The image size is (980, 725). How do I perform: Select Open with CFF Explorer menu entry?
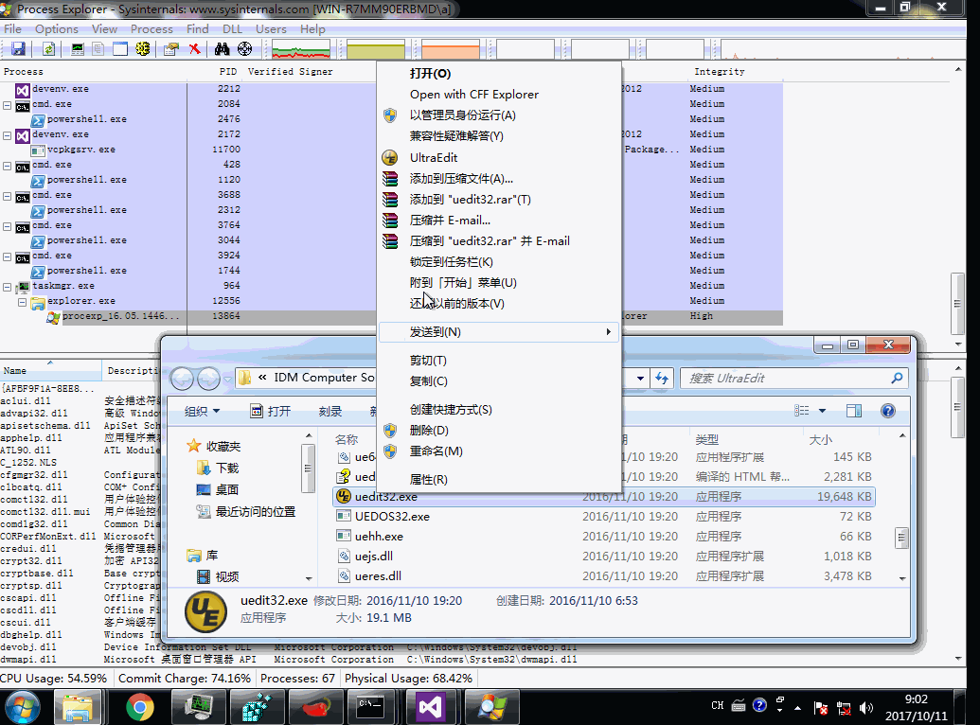click(473, 95)
